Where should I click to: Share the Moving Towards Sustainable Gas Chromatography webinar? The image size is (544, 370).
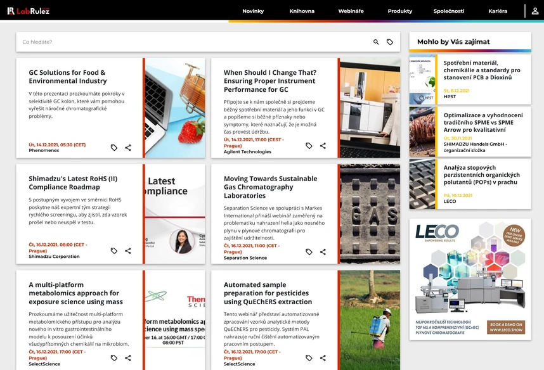click(323, 252)
